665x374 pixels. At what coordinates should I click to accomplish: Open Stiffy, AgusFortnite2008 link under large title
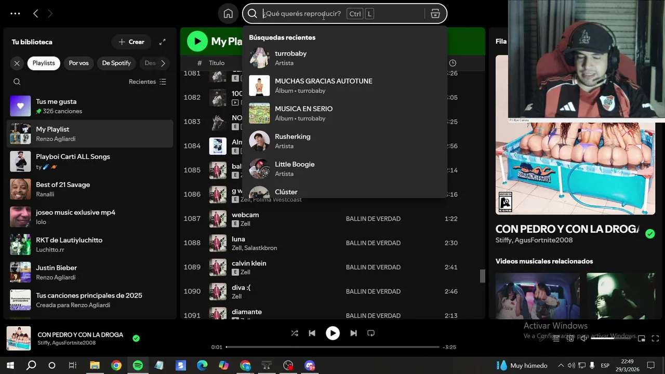click(534, 240)
